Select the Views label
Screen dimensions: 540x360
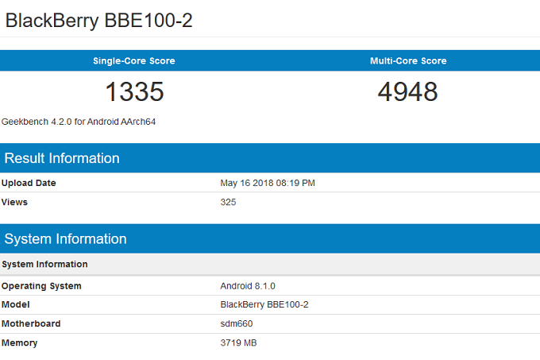click(14, 202)
